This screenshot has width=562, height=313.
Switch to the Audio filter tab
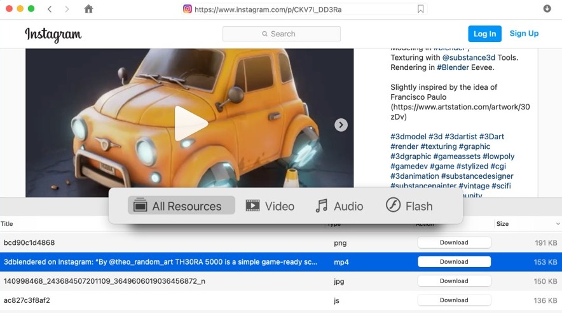tap(339, 206)
